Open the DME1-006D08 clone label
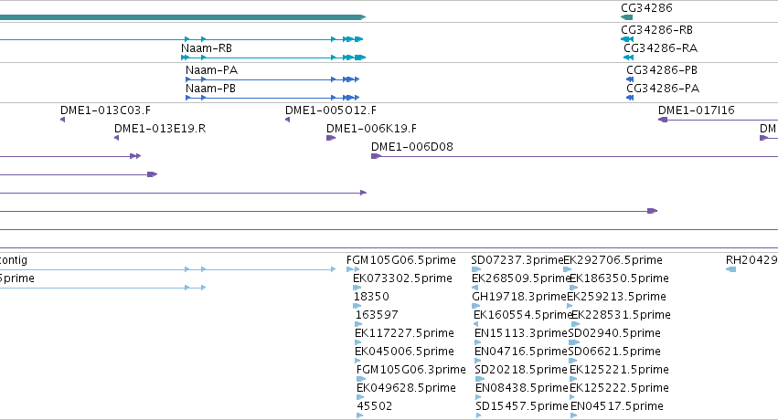778x420 pixels. point(411,147)
